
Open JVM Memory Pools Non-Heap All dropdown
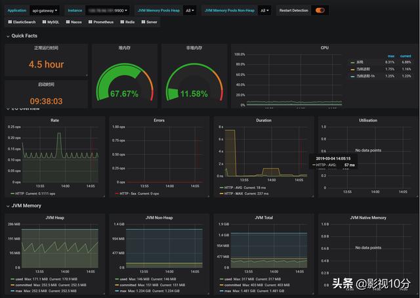click(264, 11)
